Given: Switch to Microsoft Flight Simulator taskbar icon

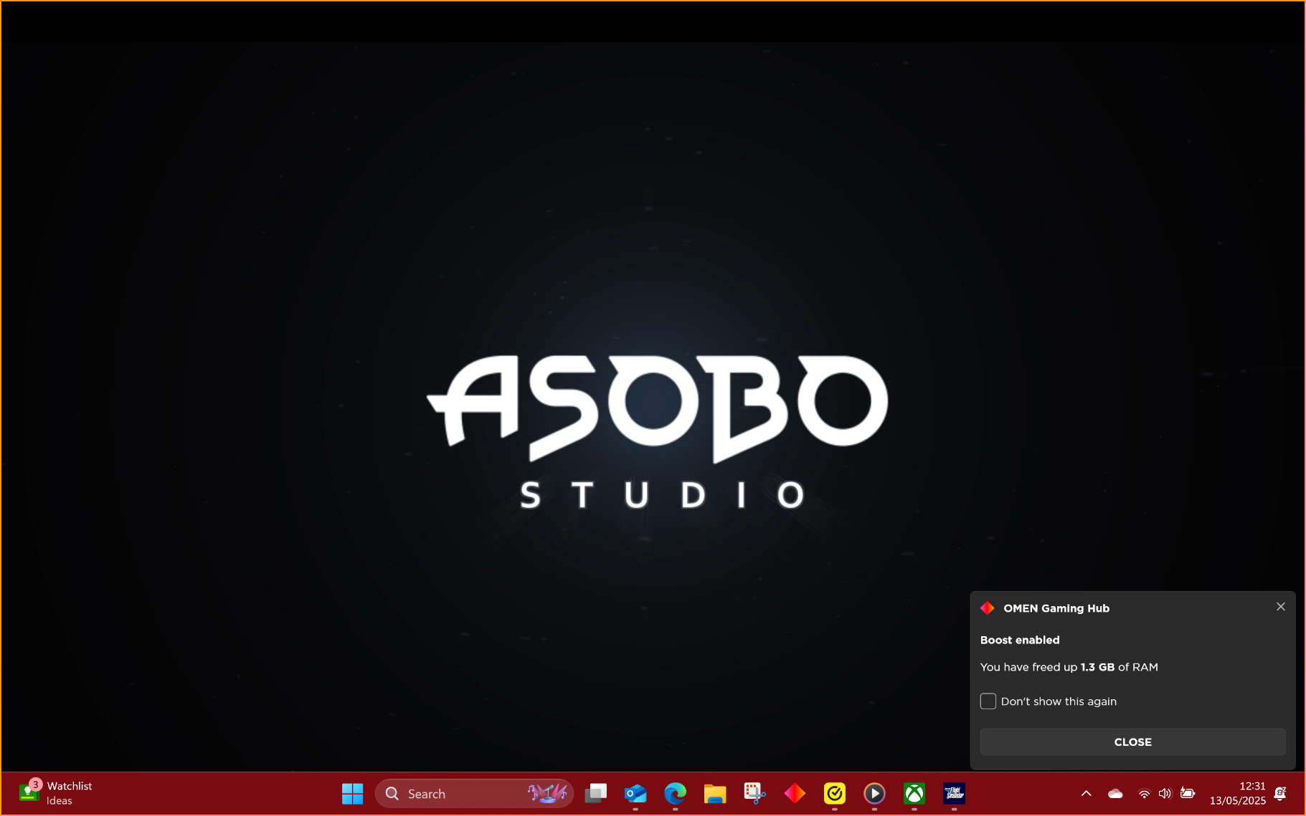Looking at the screenshot, I should point(954,794).
